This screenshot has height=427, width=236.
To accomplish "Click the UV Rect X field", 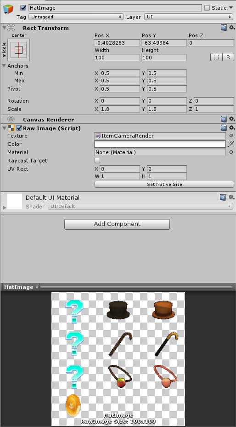I will (x=120, y=169).
